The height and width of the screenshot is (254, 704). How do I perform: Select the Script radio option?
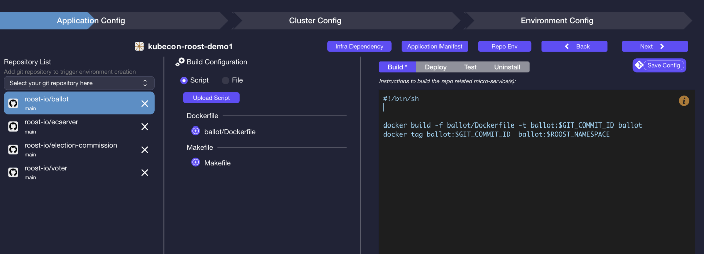click(x=184, y=80)
